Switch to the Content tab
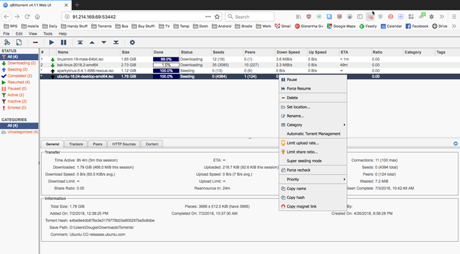 click(x=152, y=144)
